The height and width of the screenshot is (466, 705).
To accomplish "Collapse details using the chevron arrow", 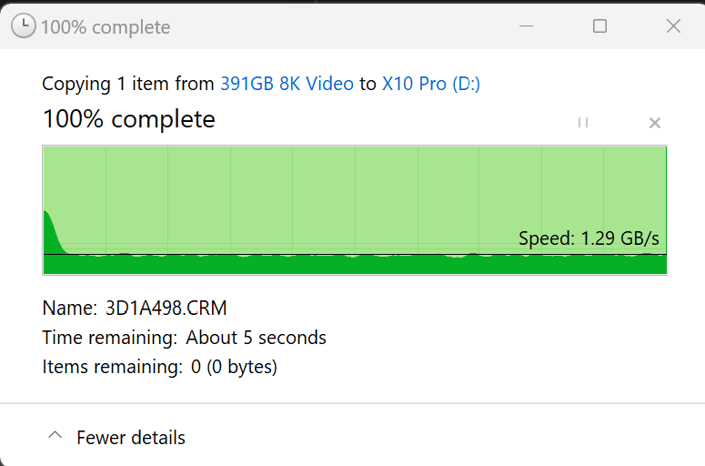I will (55, 436).
